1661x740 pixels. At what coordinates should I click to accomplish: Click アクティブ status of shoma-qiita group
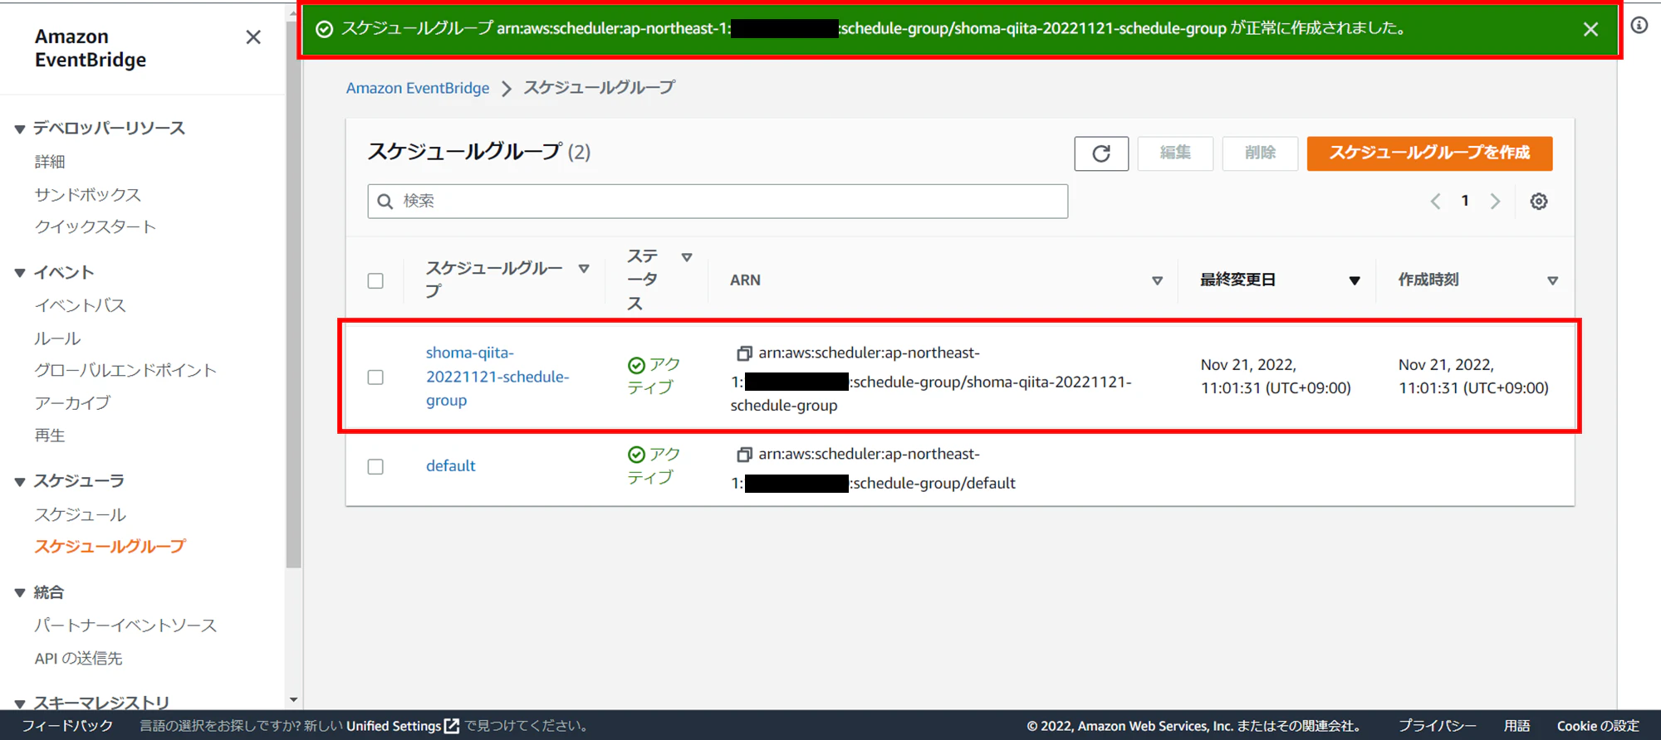point(654,377)
